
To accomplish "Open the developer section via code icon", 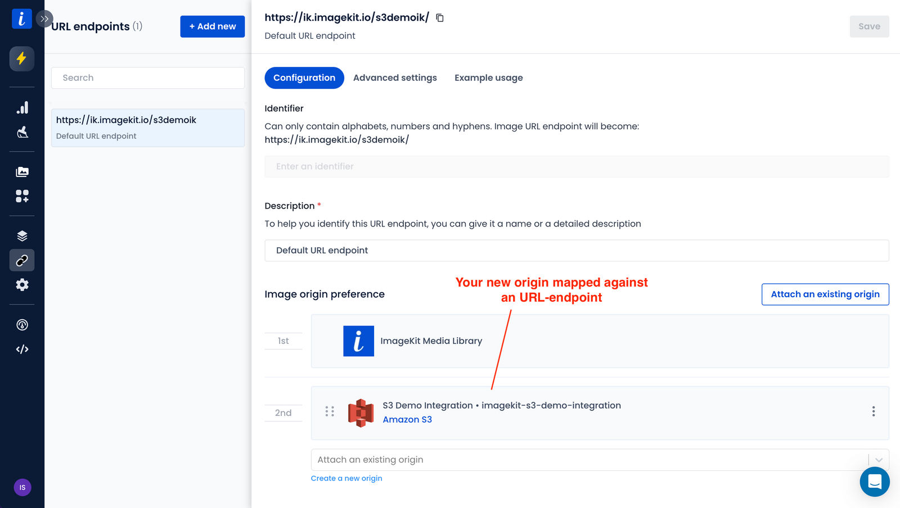I will click(x=22, y=349).
